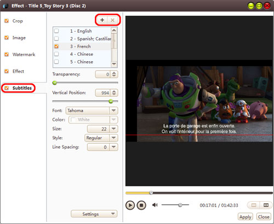
Task: Click the app logo in title bar
Action: (6, 6)
